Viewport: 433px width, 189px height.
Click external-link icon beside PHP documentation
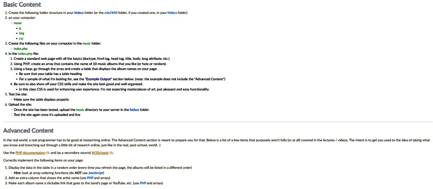(x=48, y=153)
